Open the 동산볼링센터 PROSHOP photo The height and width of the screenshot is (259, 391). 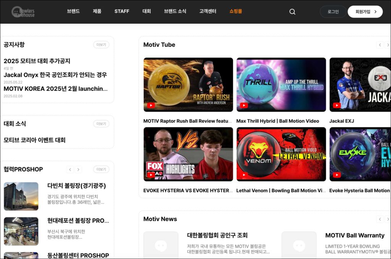[21, 256]
